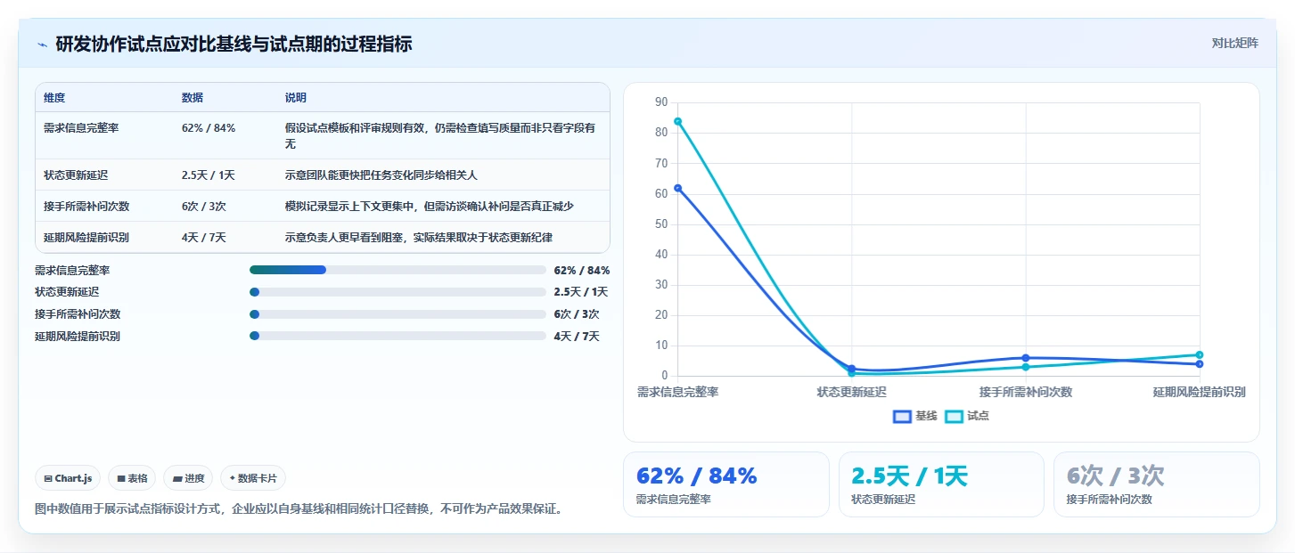
Task: Toggle the 试点 legend entry in chart
Action: [967, 416]
